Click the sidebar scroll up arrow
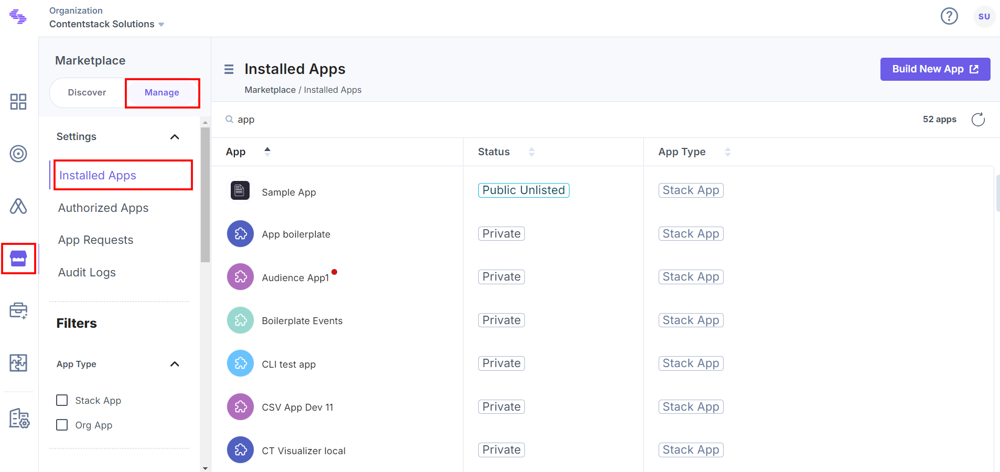Image resolution: width=1000 pixels, height=472 pixels. (205, 122)
